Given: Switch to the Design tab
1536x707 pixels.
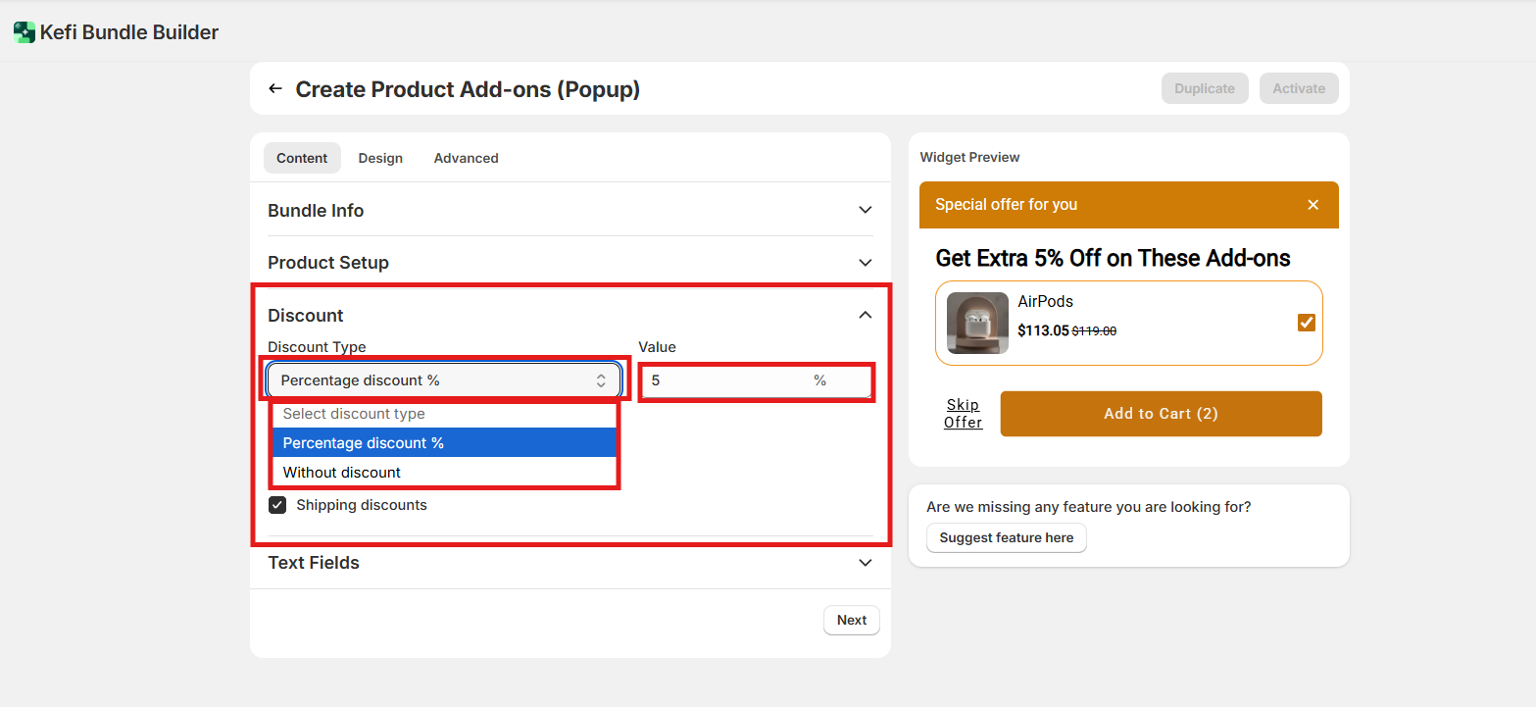Looking at the screenshot, I should point(380,158).
